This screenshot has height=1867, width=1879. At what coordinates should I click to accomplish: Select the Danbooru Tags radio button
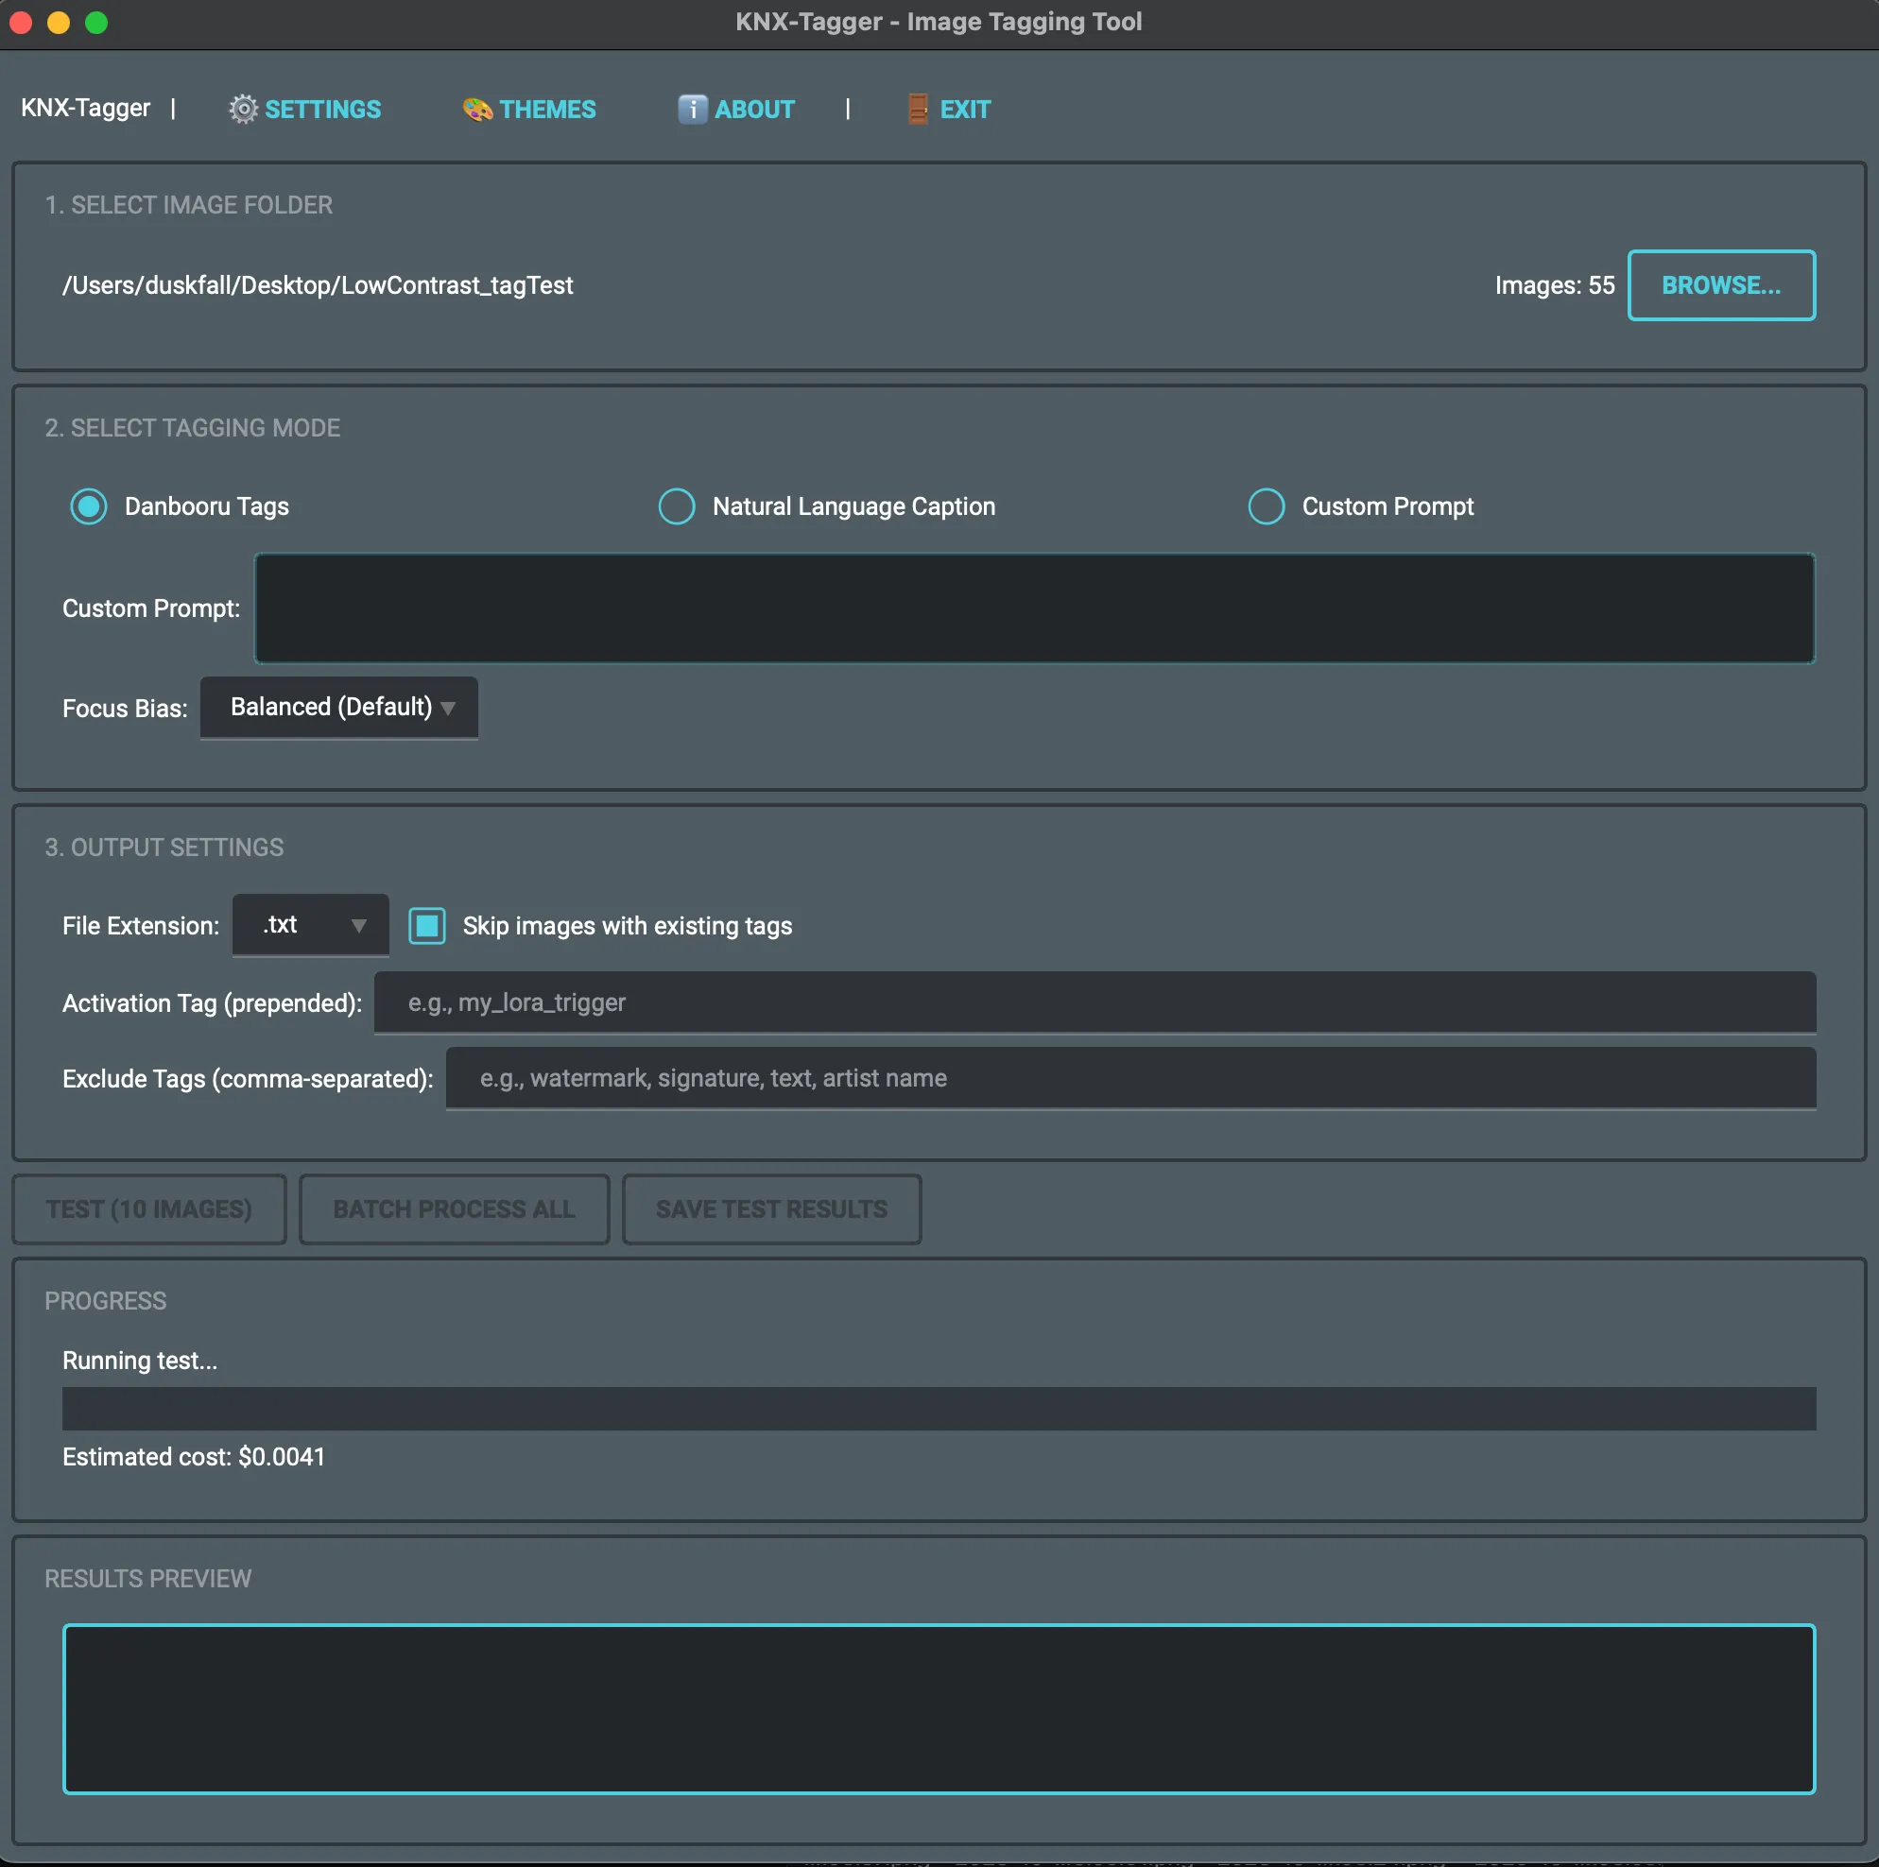[x=89, y=506]
